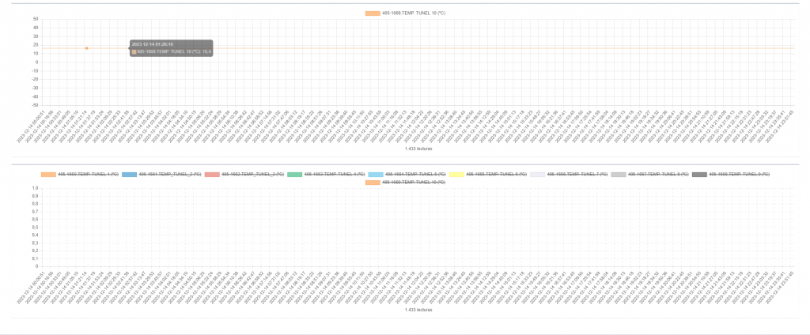The image size is (810, 335).
Task: Enable the 405-1661 TEMP. TUNEL 2 series label
Action: tap(171, 173)
